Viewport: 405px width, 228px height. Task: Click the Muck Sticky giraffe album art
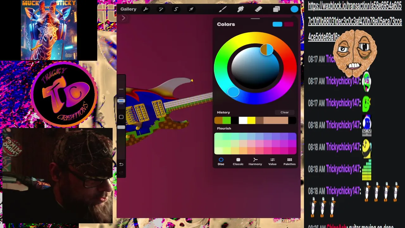tap(49, 30)
